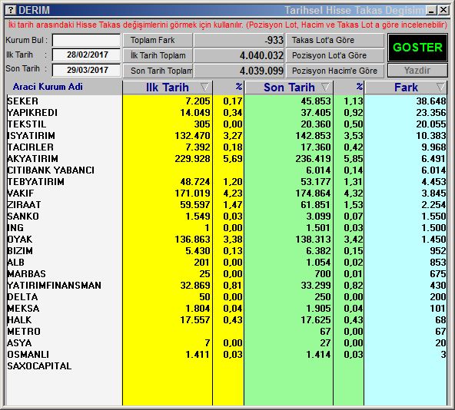
Task: Select the TEBYATIRIM row
Action: pyautogui.click(x=226, y=181)
